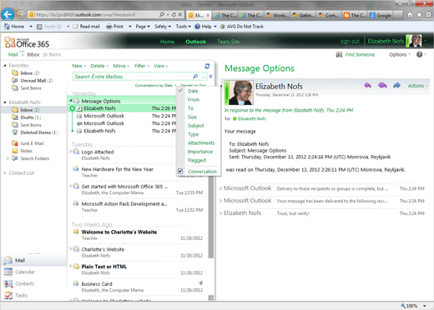Click the Calendar icon in navigation pane

pyautogui.click(x=8, y=272)
